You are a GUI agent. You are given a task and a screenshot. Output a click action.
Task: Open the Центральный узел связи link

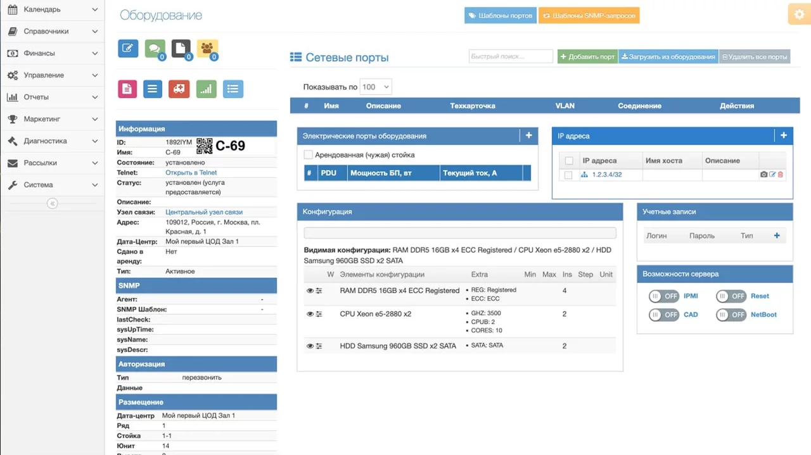pyautogui.click(x=203, y=212)
